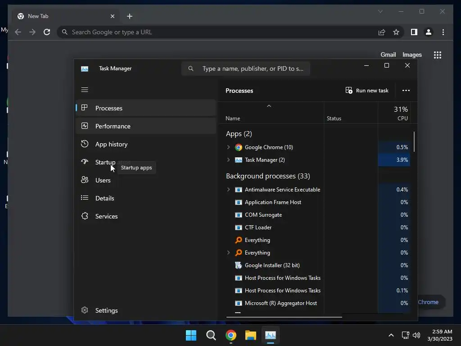Screen dimensions: 461x346
Task: Open the Windows Start menu
Action: (x=191, y=335)
